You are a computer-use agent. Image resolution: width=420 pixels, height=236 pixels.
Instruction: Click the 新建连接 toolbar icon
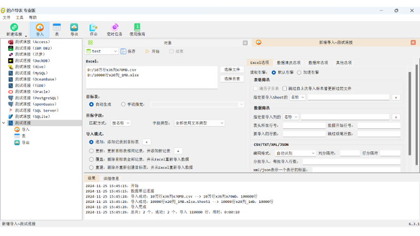[14, 27]
